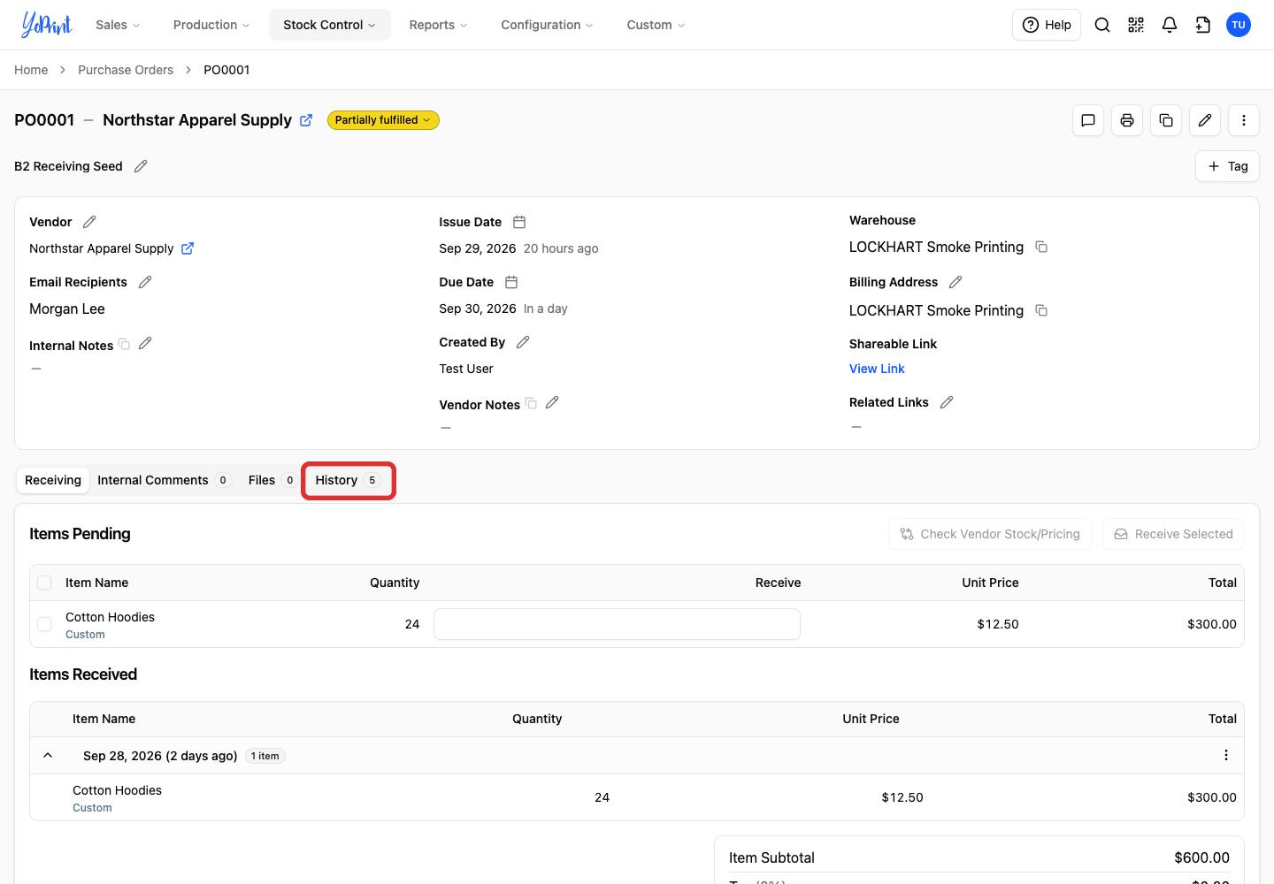Switch to the History tab

tap(348, 480)
